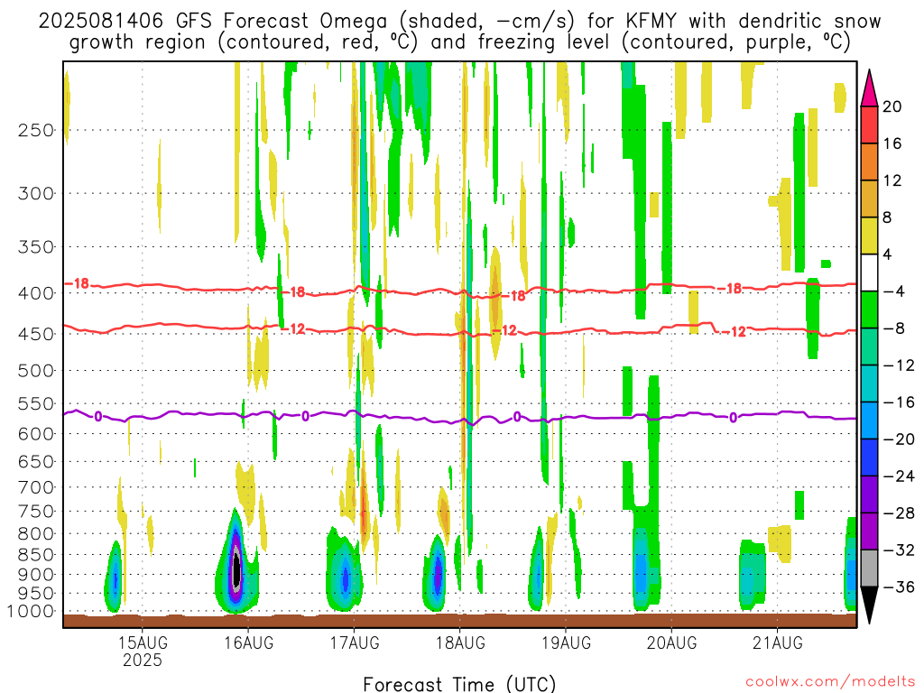Select the 20AUG date tick label

click(x=671, y=642)
